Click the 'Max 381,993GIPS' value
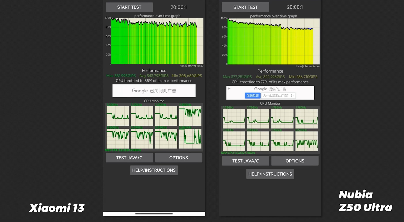The width and height of the screenshot is (404, 222). click(x=121, y=76)
